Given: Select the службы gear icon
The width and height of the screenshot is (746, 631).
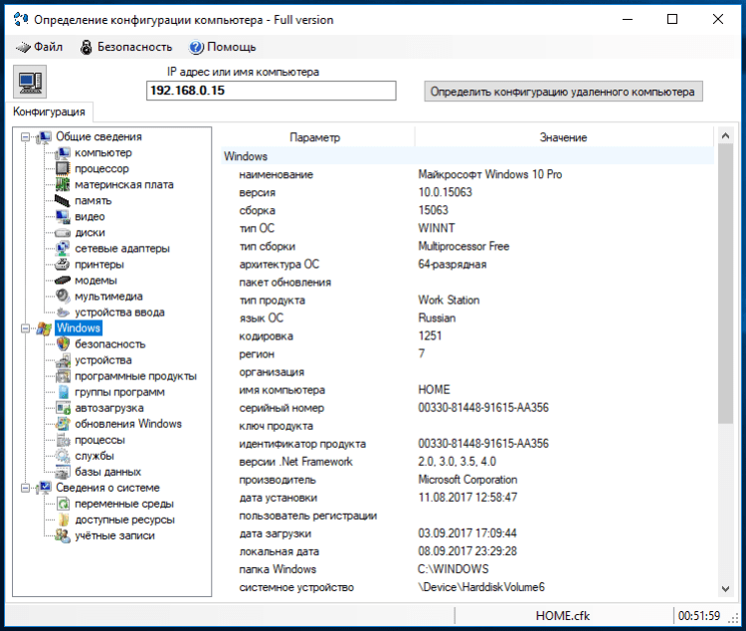Looking at the screenshot, I should click(x=63, y=456).
